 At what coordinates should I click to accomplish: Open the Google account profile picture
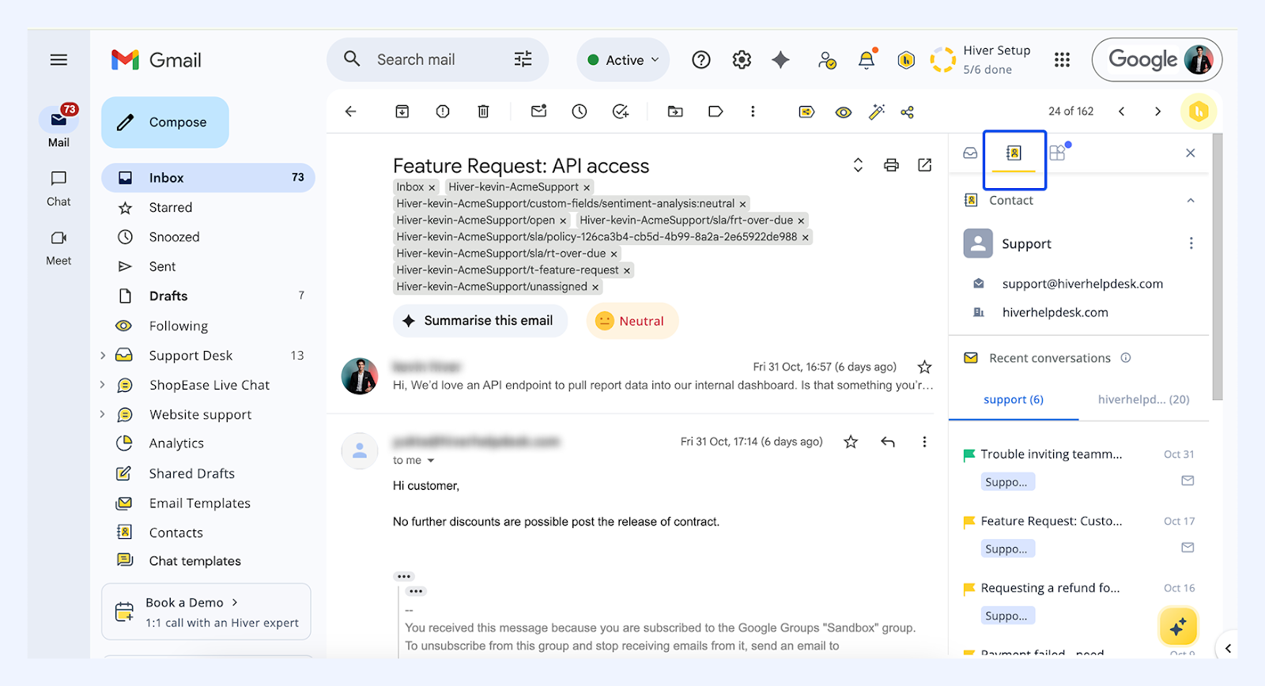(1199, 60)
